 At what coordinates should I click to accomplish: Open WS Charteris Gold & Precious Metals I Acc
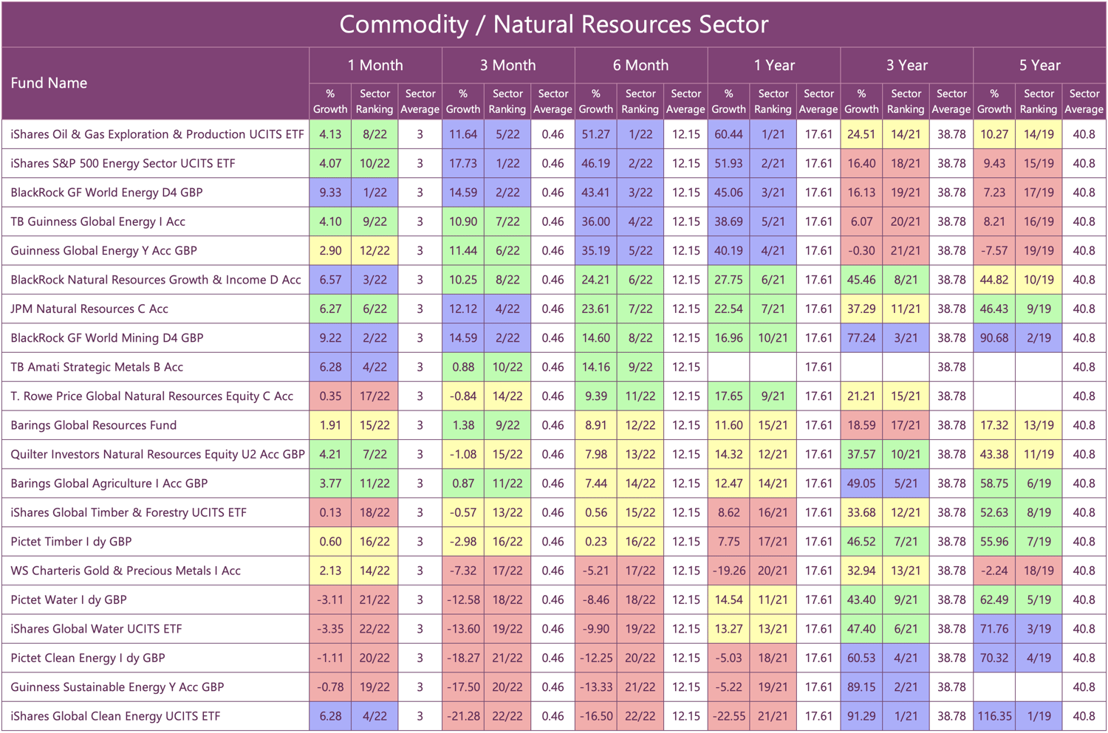(x=126, y=571)
